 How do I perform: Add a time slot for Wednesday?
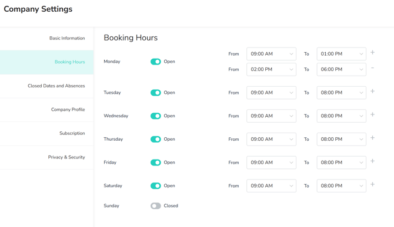372,114
